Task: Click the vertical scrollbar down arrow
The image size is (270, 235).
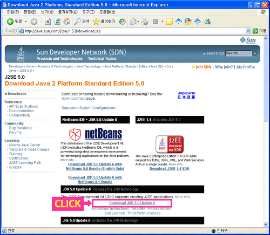Action: pos(266,224)
